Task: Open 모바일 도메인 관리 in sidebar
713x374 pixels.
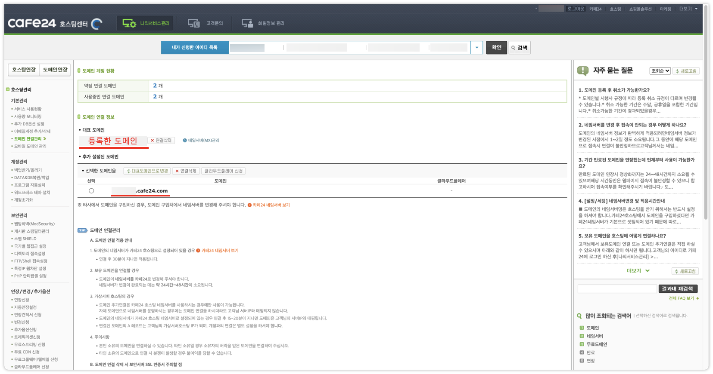Action: tap(30, 146)
